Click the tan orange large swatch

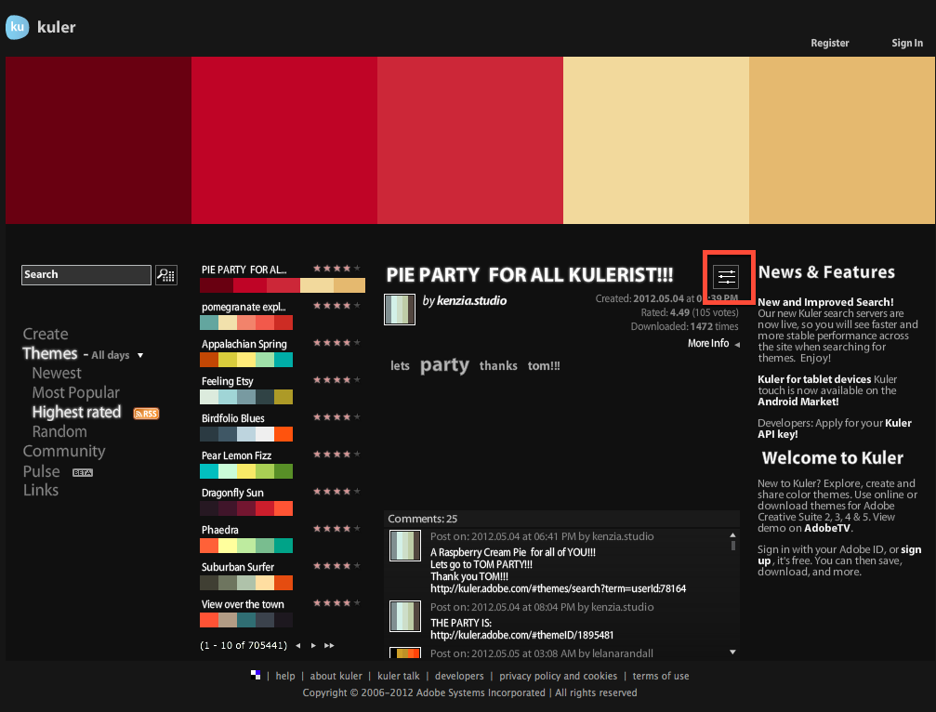click(x=842, y=140)
